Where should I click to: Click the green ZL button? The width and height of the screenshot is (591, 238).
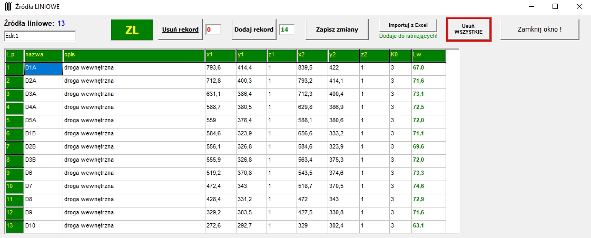click(x=132, y=29)
